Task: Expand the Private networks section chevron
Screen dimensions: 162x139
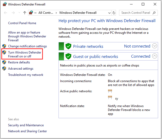Action: 154,46
